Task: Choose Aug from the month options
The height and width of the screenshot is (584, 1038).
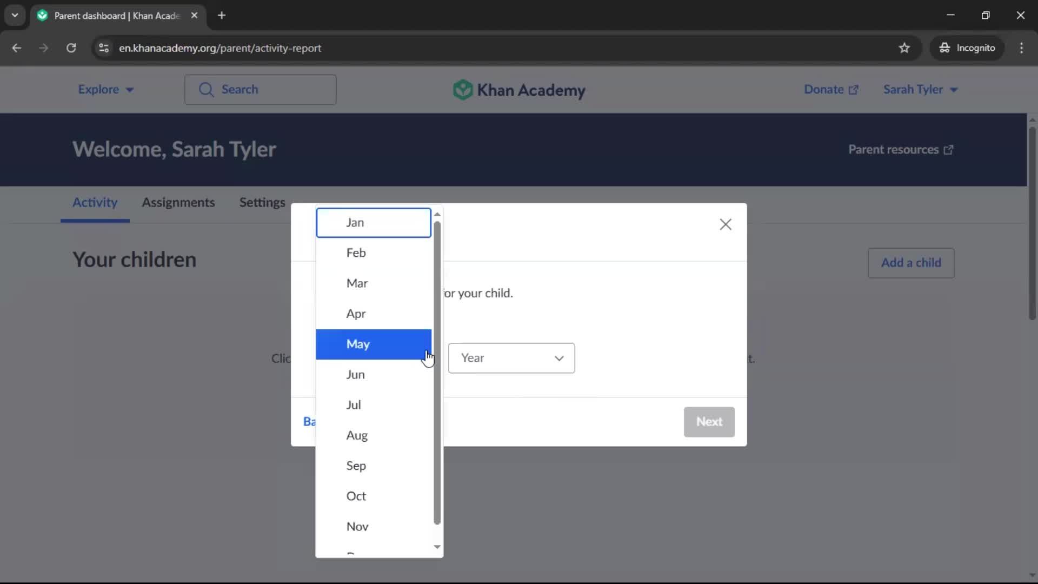Action: tap(374, 435)
